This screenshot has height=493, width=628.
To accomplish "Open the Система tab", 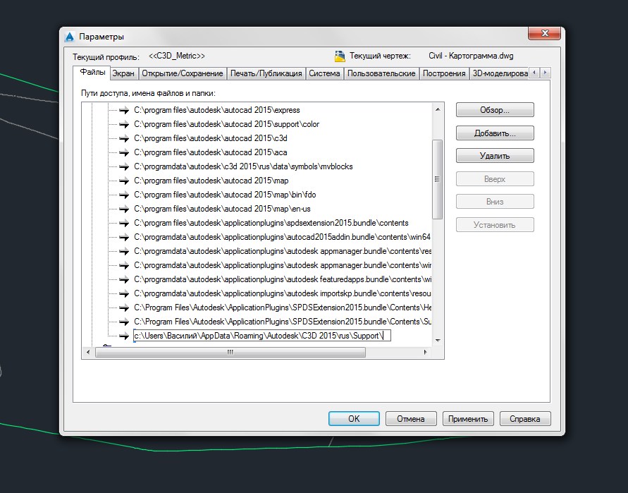I will [324, 73].
